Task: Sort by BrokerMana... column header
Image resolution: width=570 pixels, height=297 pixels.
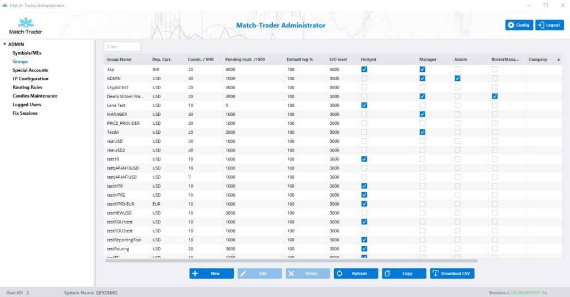Action: point(507,59)
